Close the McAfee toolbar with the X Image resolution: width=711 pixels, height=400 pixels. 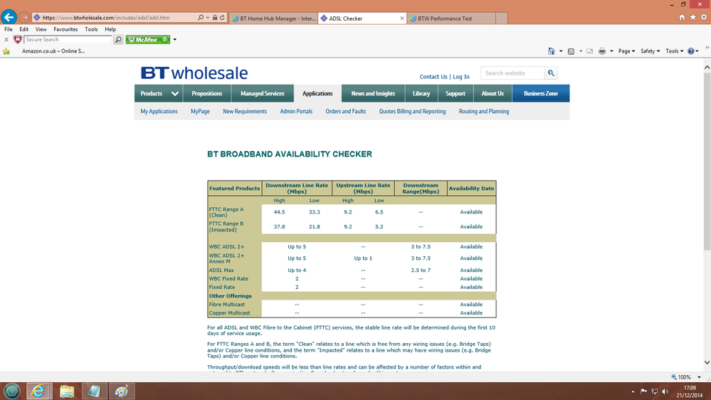[x=6, y=40]
